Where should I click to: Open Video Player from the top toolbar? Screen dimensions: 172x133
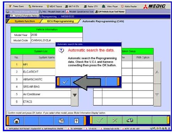point(110,6)
